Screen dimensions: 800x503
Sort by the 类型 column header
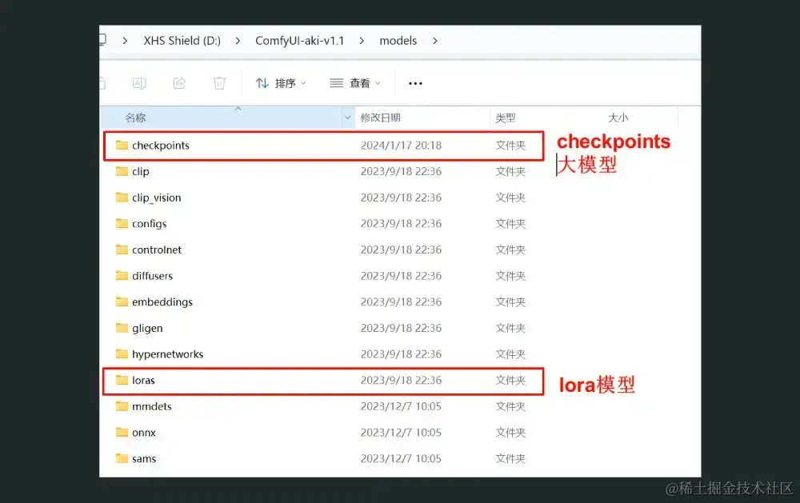(506, 118)
